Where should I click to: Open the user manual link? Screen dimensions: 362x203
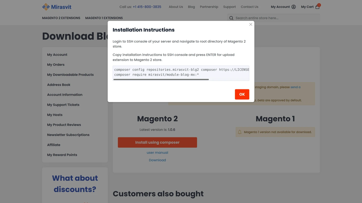[x=157, y=153]
